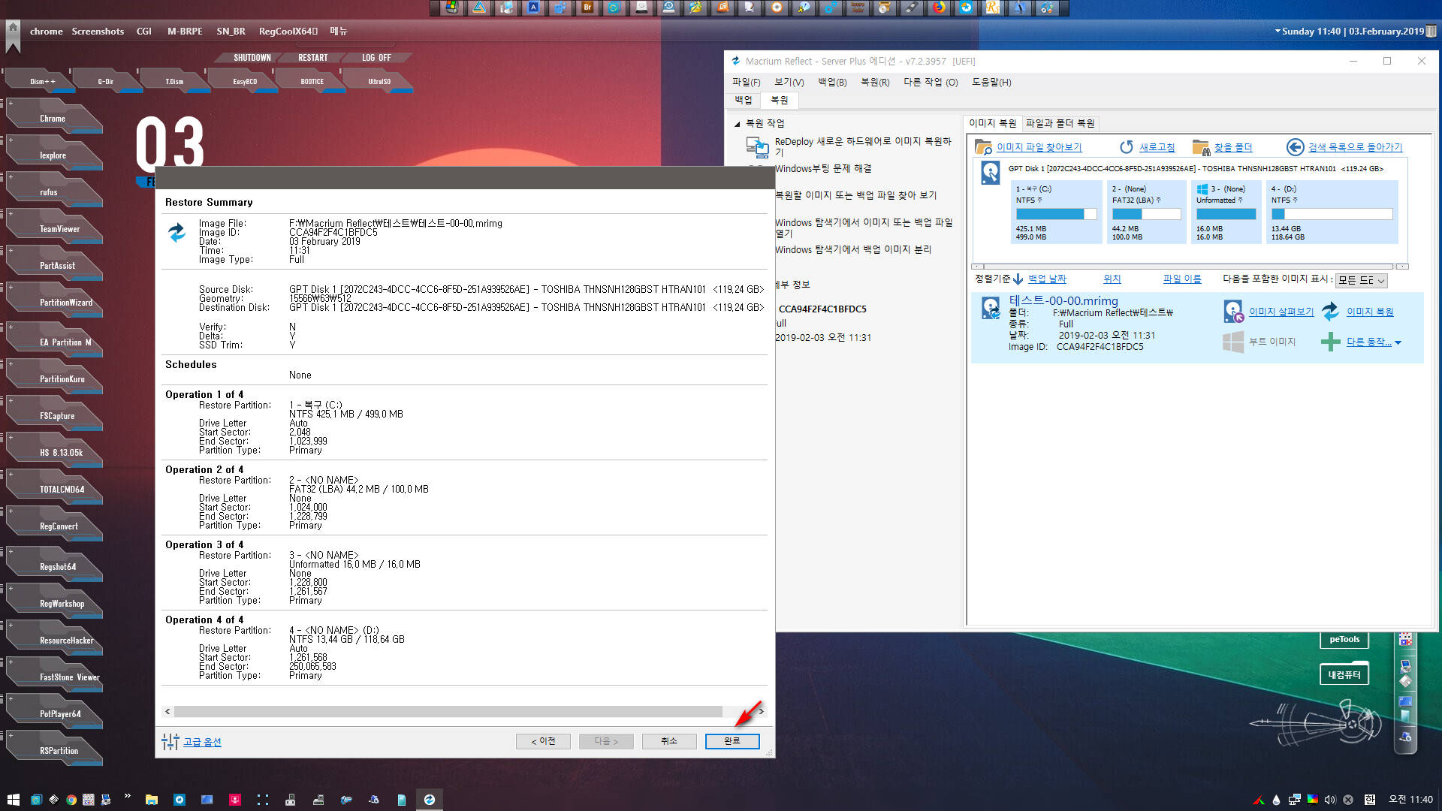Open the 고급 옵션 advanced options link

tap(202, 742)
